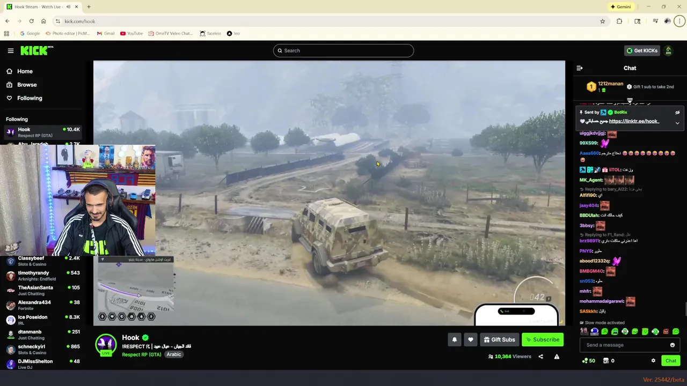
Task: Bookmark this page with star icon
Action: [602, 21]
